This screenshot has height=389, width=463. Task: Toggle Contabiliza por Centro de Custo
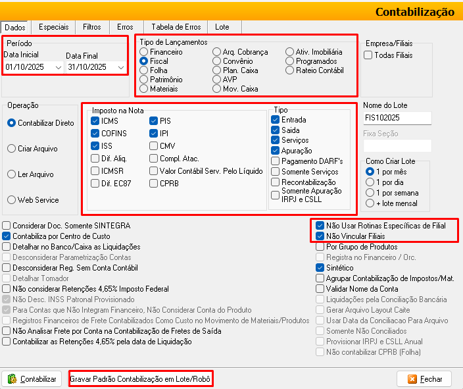point(7,236)
